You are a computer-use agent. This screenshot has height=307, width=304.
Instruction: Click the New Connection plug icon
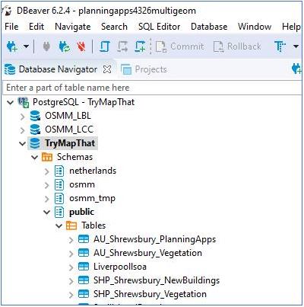pyautogui.click(x=11, y=46)
